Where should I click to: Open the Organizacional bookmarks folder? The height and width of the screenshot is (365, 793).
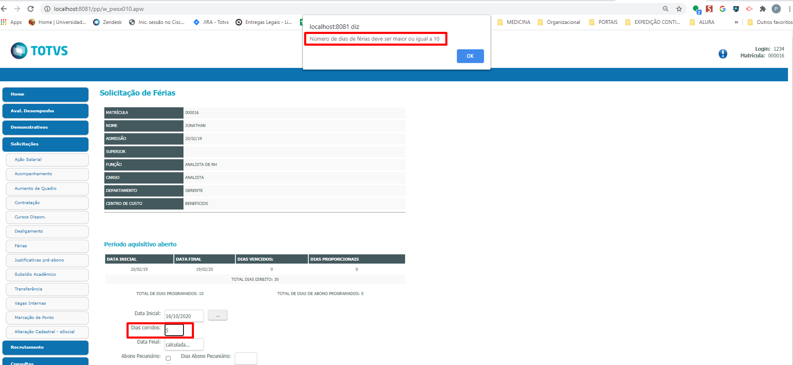click(x=559, y=22)
